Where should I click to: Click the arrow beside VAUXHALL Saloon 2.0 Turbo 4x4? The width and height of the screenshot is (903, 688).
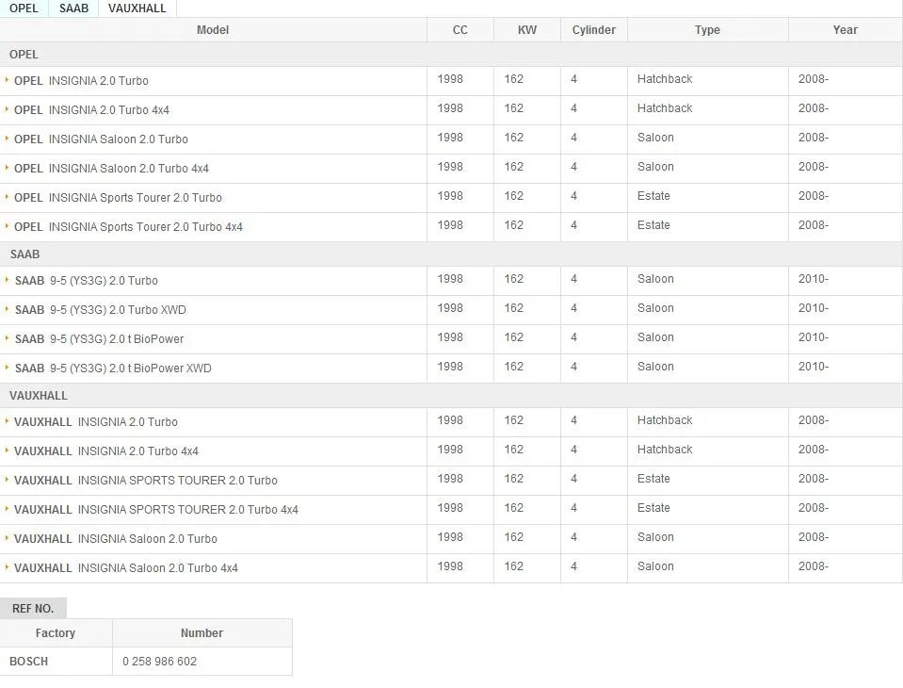point(7,567)
